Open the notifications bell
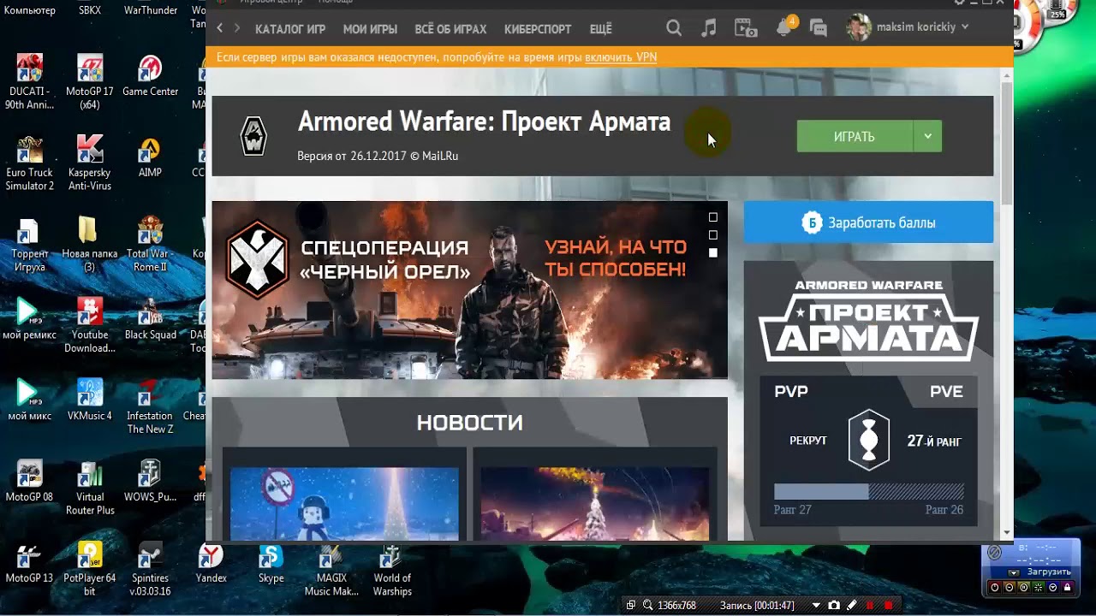The height and width of the screenshot is (616, 1096). pos(783,28)
